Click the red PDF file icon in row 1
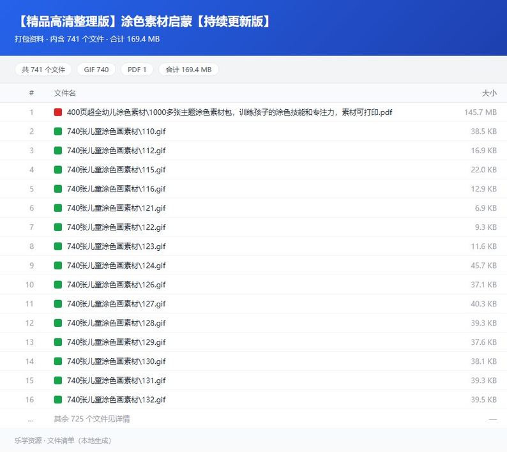 click(x=58, y=112)
